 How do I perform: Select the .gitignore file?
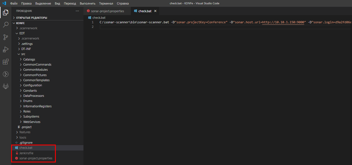(26, 143)
